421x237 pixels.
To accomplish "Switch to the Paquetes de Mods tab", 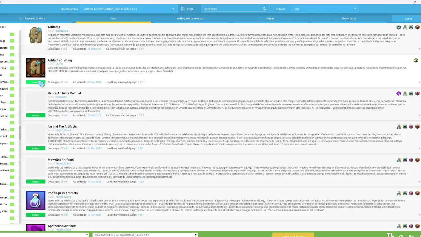I will [x=35, y=19].
